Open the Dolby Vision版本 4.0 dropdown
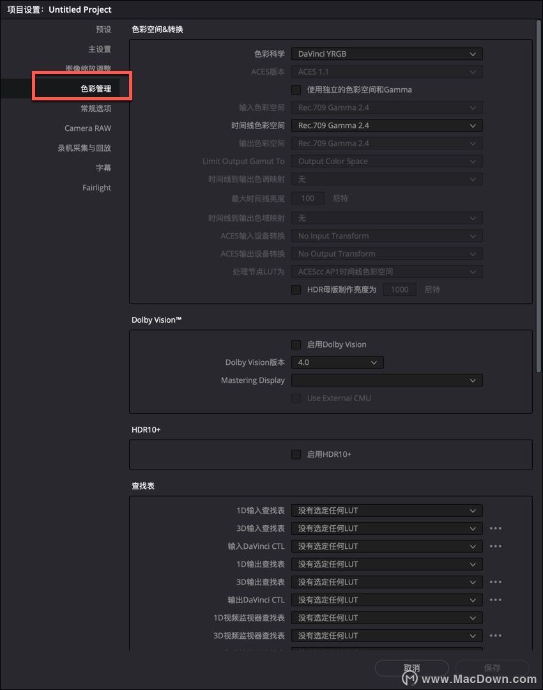The width and height of the screenshot is (543, 690). 337,363
